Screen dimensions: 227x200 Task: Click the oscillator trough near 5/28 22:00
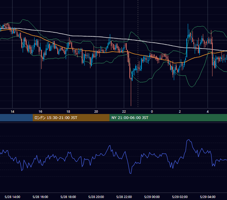pyautogui.click(x=131, y=173)
